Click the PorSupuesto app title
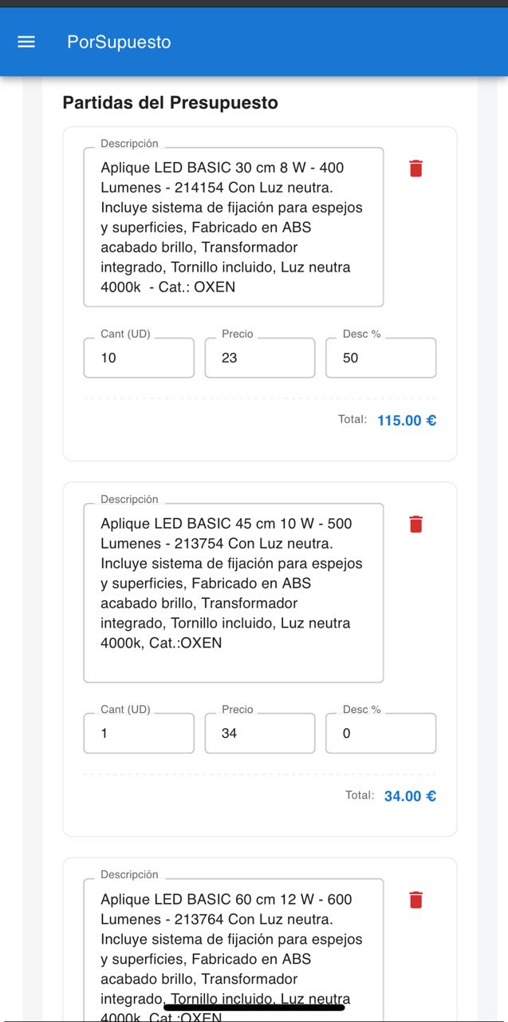 (x=120, y=42)
